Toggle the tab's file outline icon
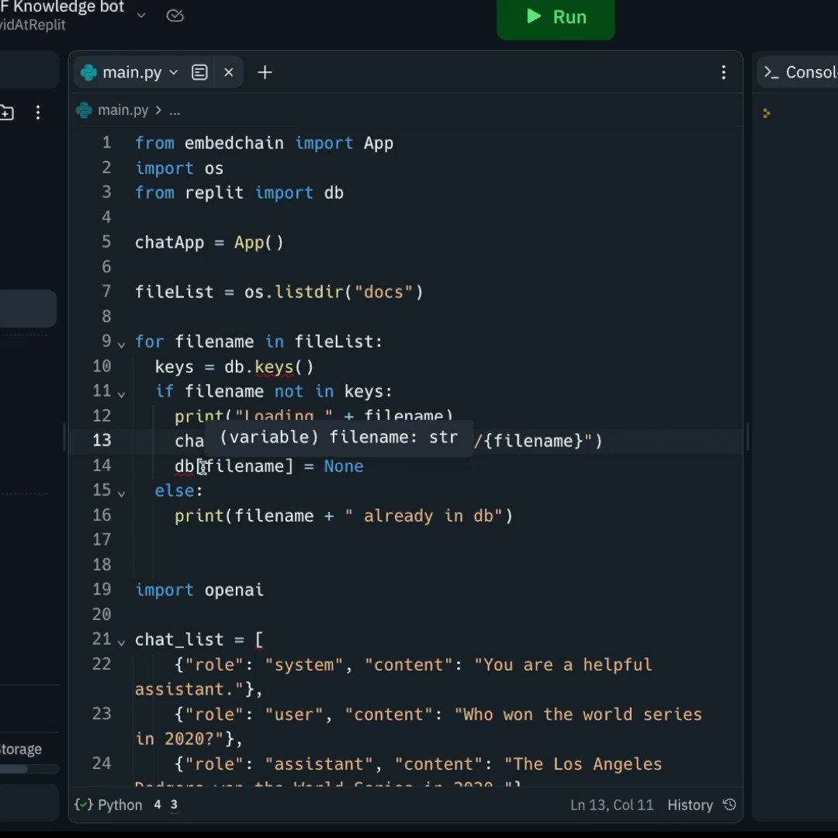The width and height of the screenshot is (838, 838). (199, 72)
